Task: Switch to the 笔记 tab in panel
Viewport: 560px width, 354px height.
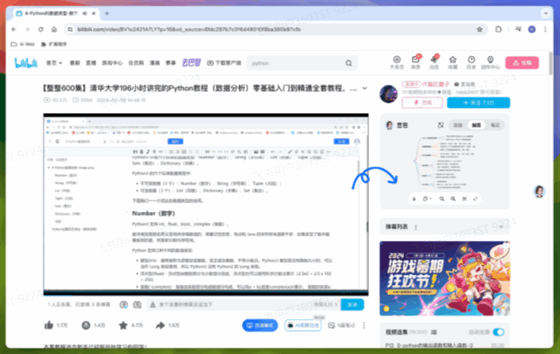Action: tap(494, 125)
